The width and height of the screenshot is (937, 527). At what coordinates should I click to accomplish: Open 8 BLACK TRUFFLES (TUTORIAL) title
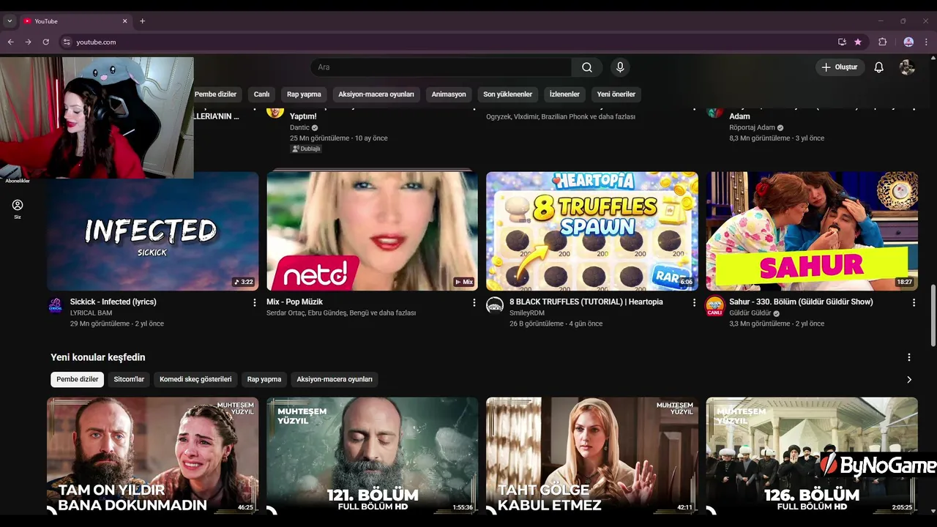(x=586, y=302)
